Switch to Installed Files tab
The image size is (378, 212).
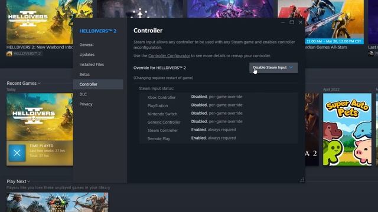[x=92, y=64]
